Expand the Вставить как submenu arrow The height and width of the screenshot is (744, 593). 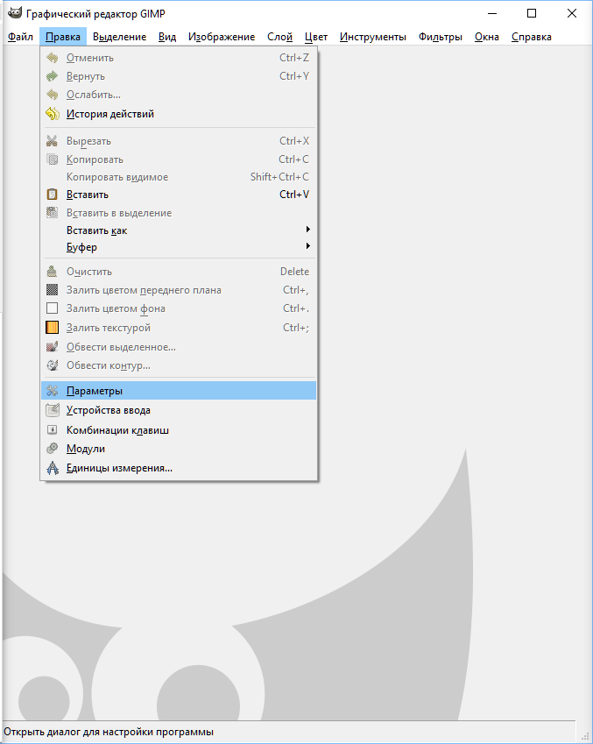(307, 230)
